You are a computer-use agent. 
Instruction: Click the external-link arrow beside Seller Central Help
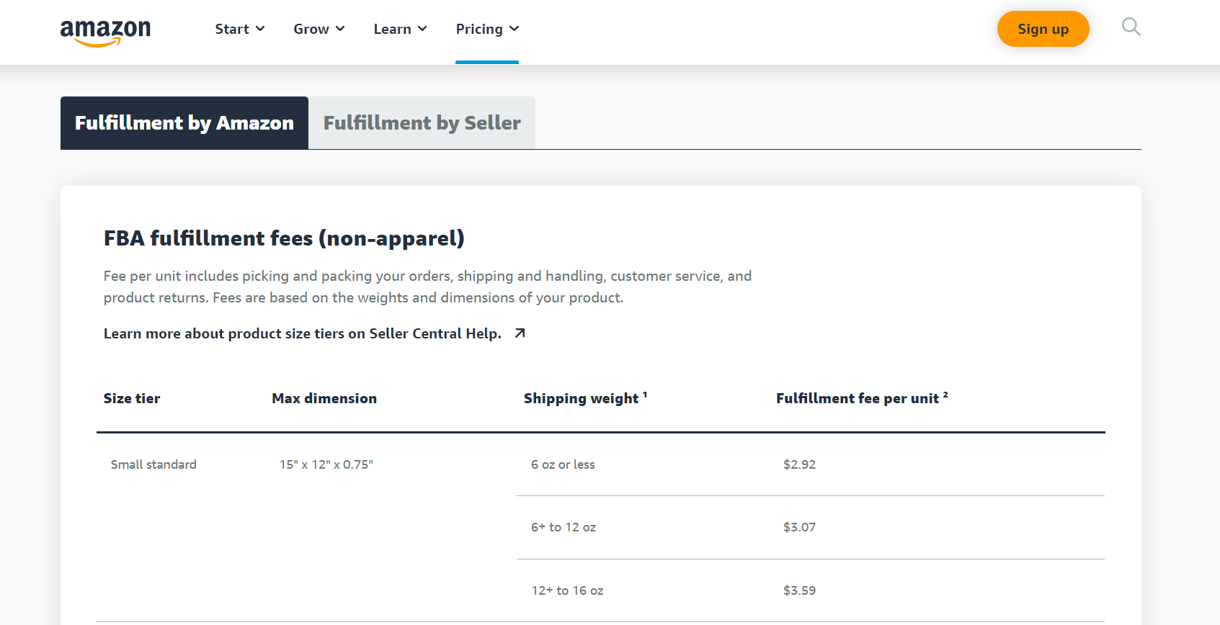(520, 333)
